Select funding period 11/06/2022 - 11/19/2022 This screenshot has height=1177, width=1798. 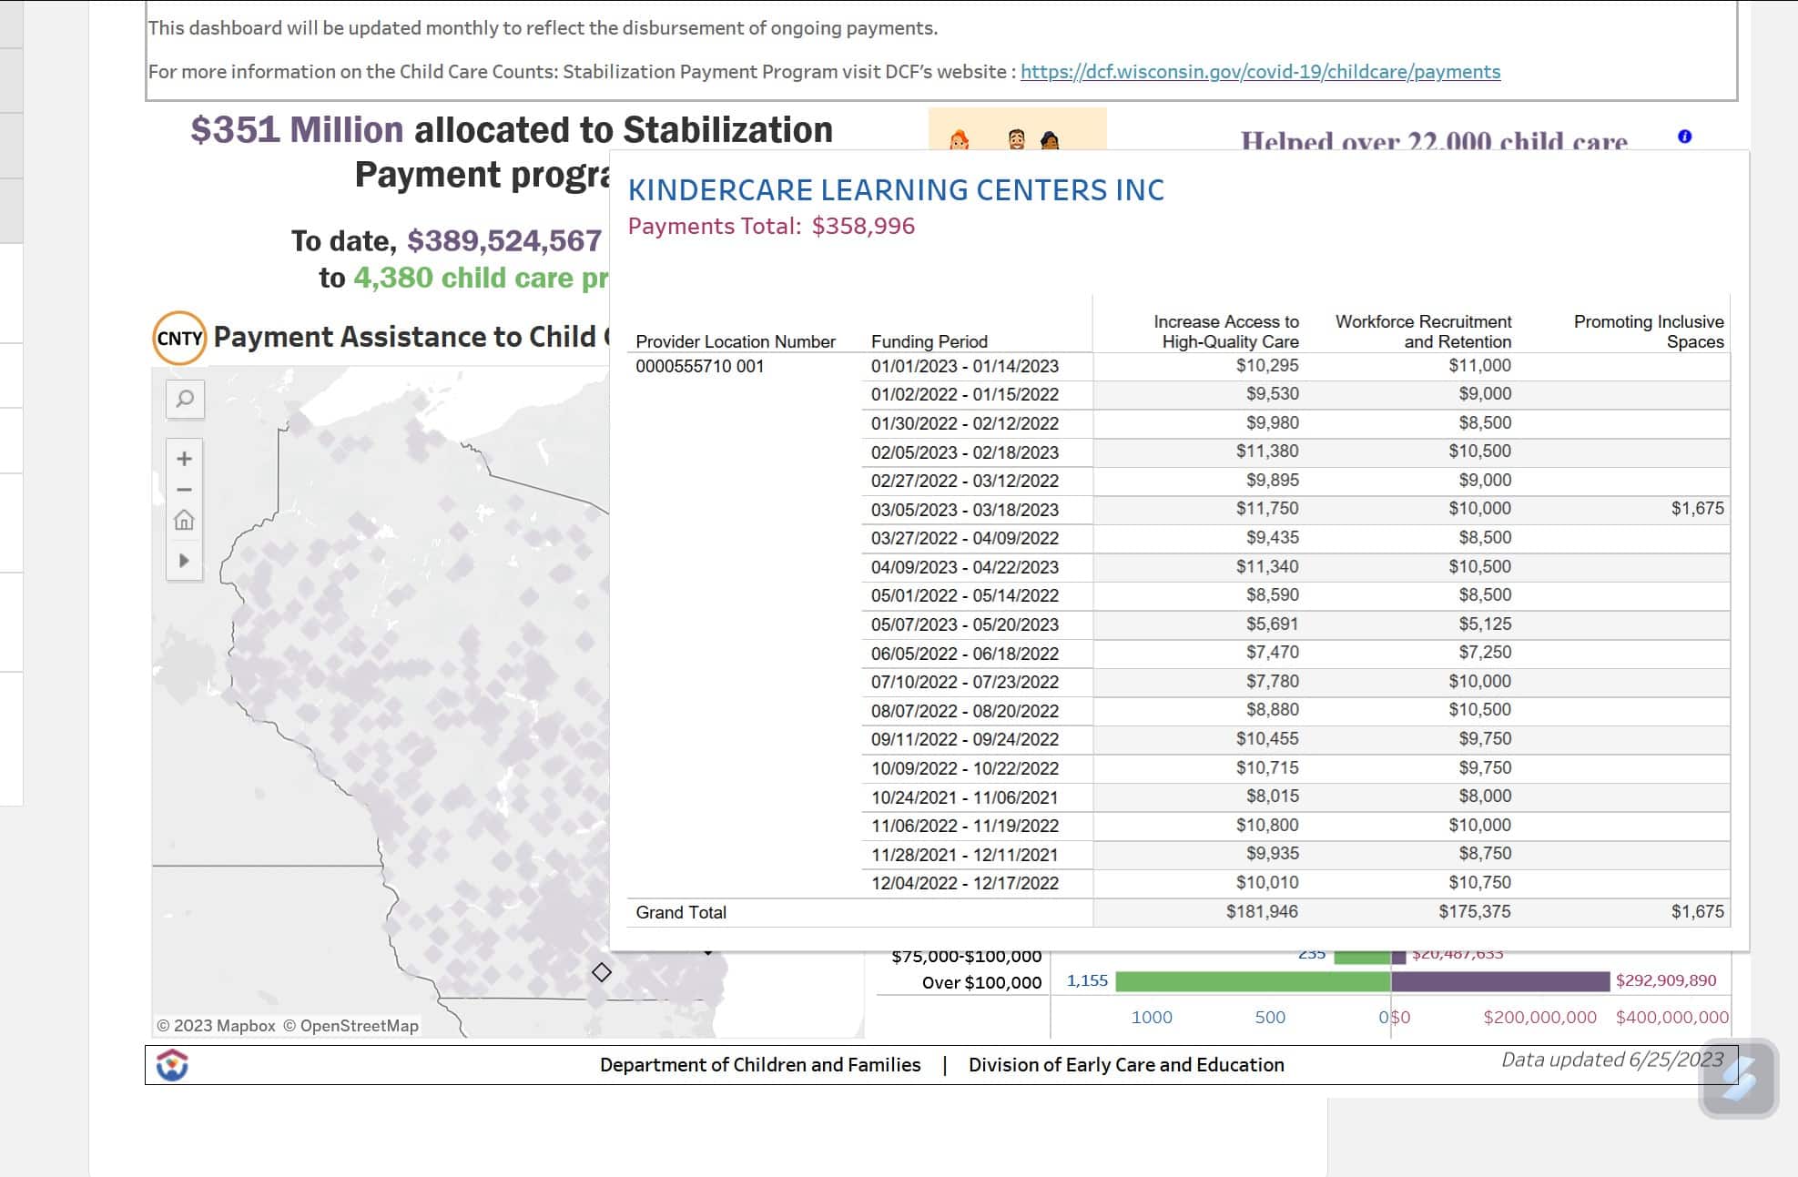click(964, 826)
